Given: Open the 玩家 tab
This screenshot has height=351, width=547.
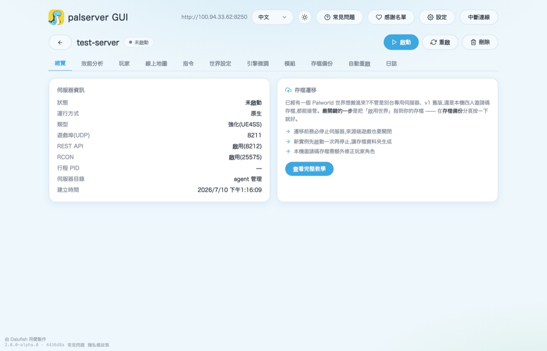Looking at the screenshot, I should click(x=124, y=64).
